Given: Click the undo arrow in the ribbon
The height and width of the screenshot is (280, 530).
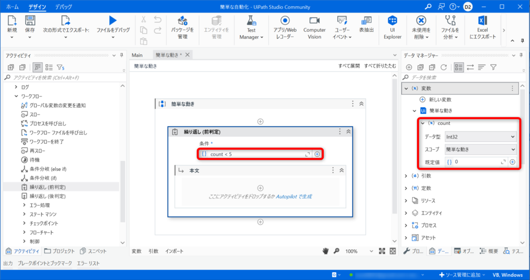Looking at the screenshot, I should pyautogui.click(x=158, y=19).
